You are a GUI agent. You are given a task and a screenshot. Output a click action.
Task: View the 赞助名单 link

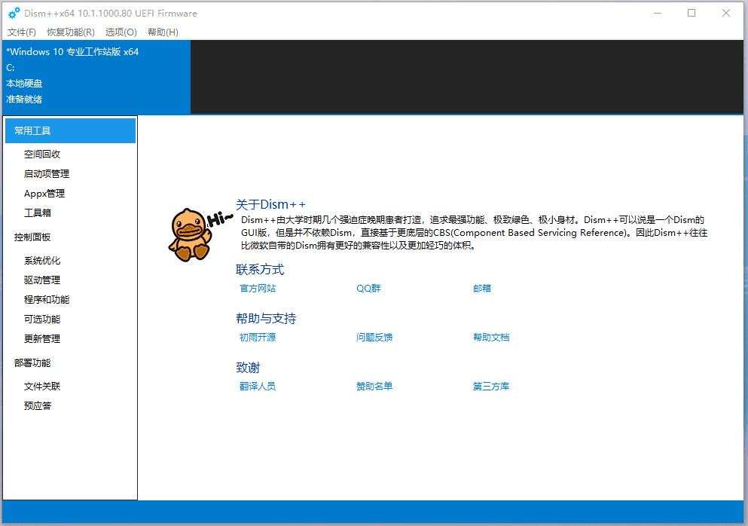pos(374,387)
